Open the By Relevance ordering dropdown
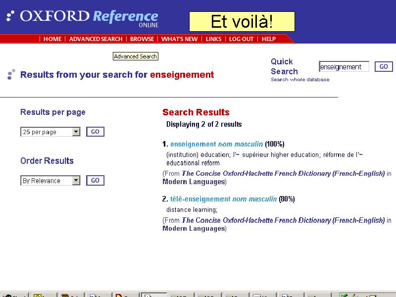 point(50,181)
